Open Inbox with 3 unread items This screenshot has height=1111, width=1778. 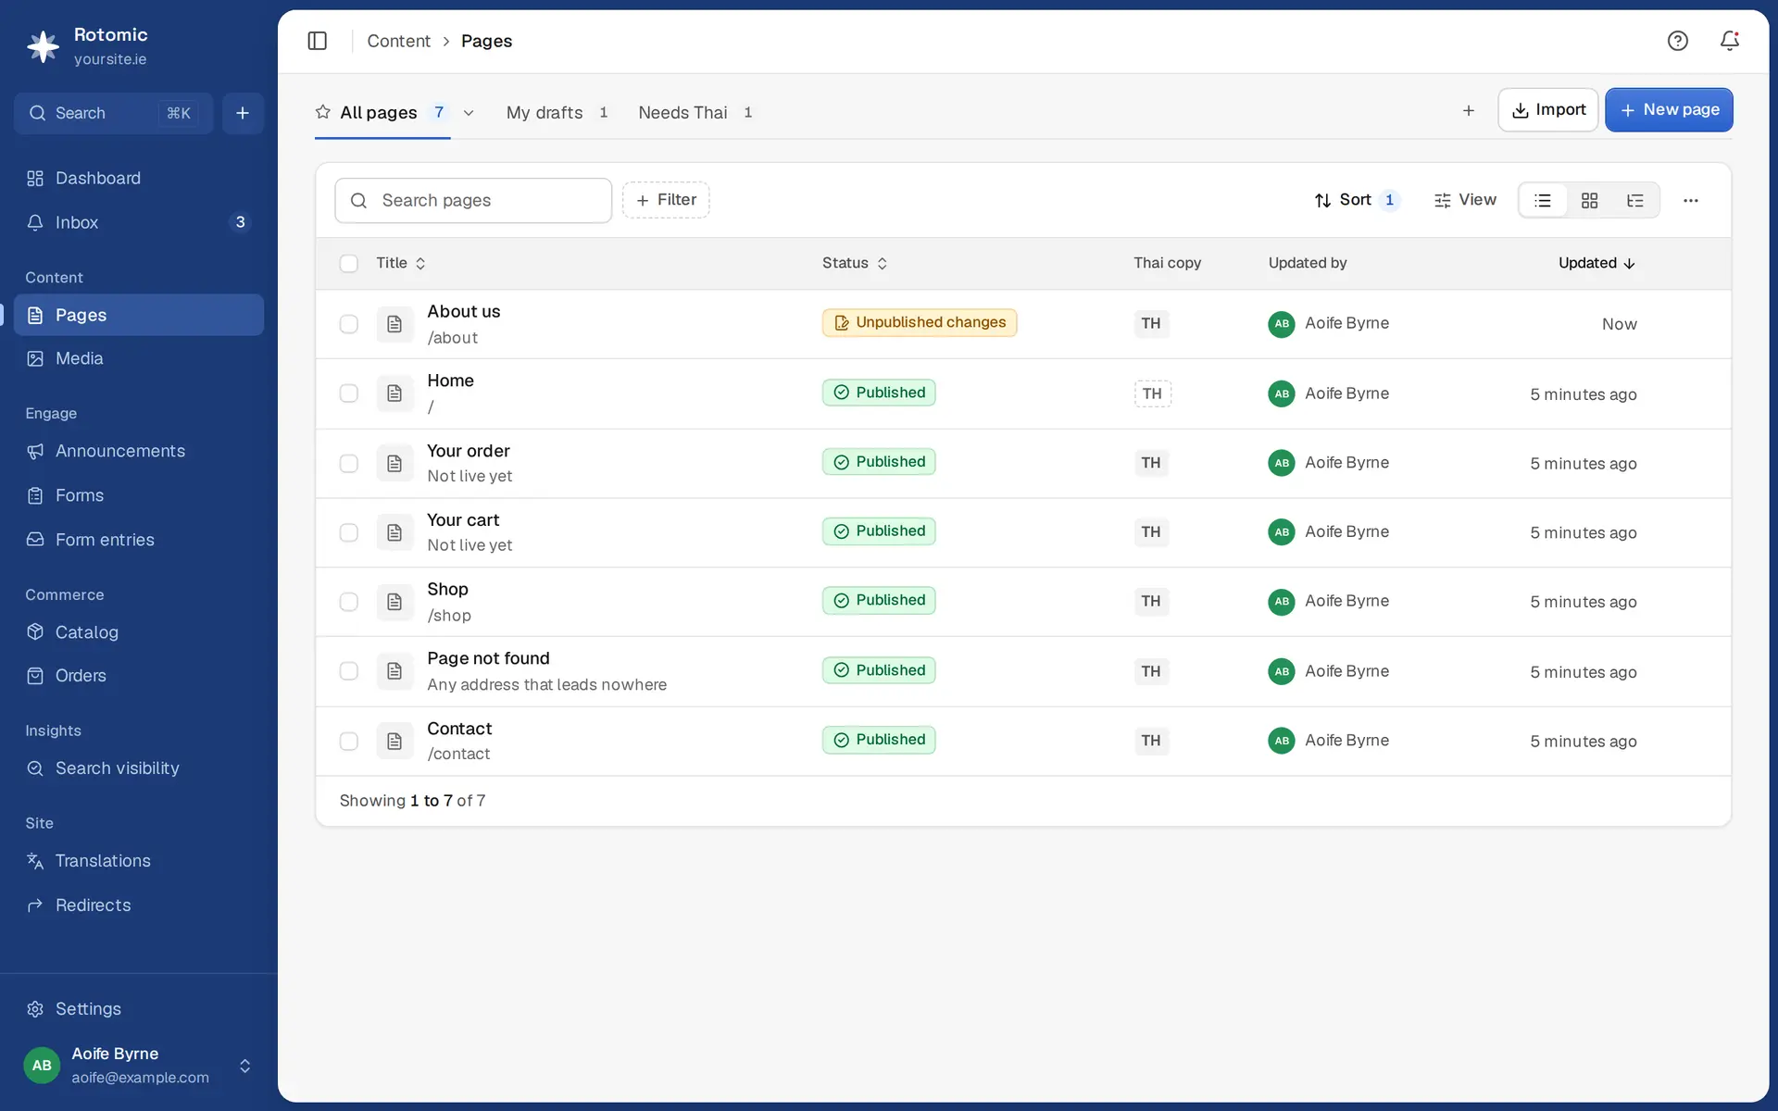pos(139,222)
